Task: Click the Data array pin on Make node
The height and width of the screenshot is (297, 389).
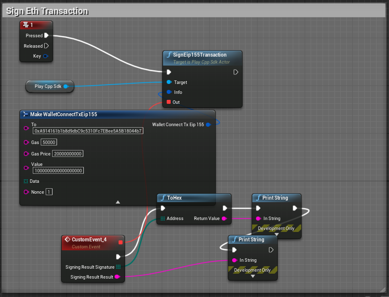Action: coord(26,181)
